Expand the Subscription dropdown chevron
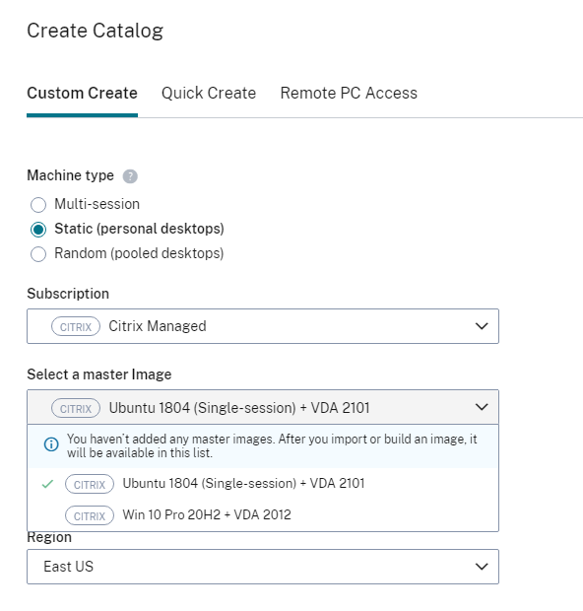The image size is (583, 611). pos(482,326)
